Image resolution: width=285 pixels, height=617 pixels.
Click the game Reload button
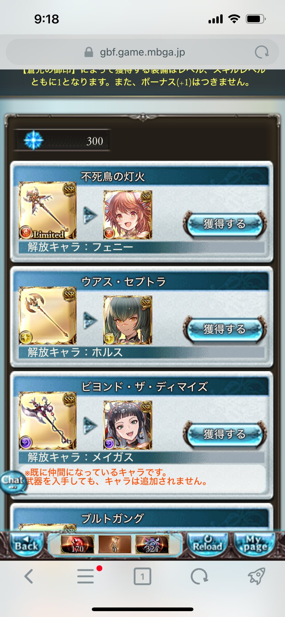tap(208, 545)
